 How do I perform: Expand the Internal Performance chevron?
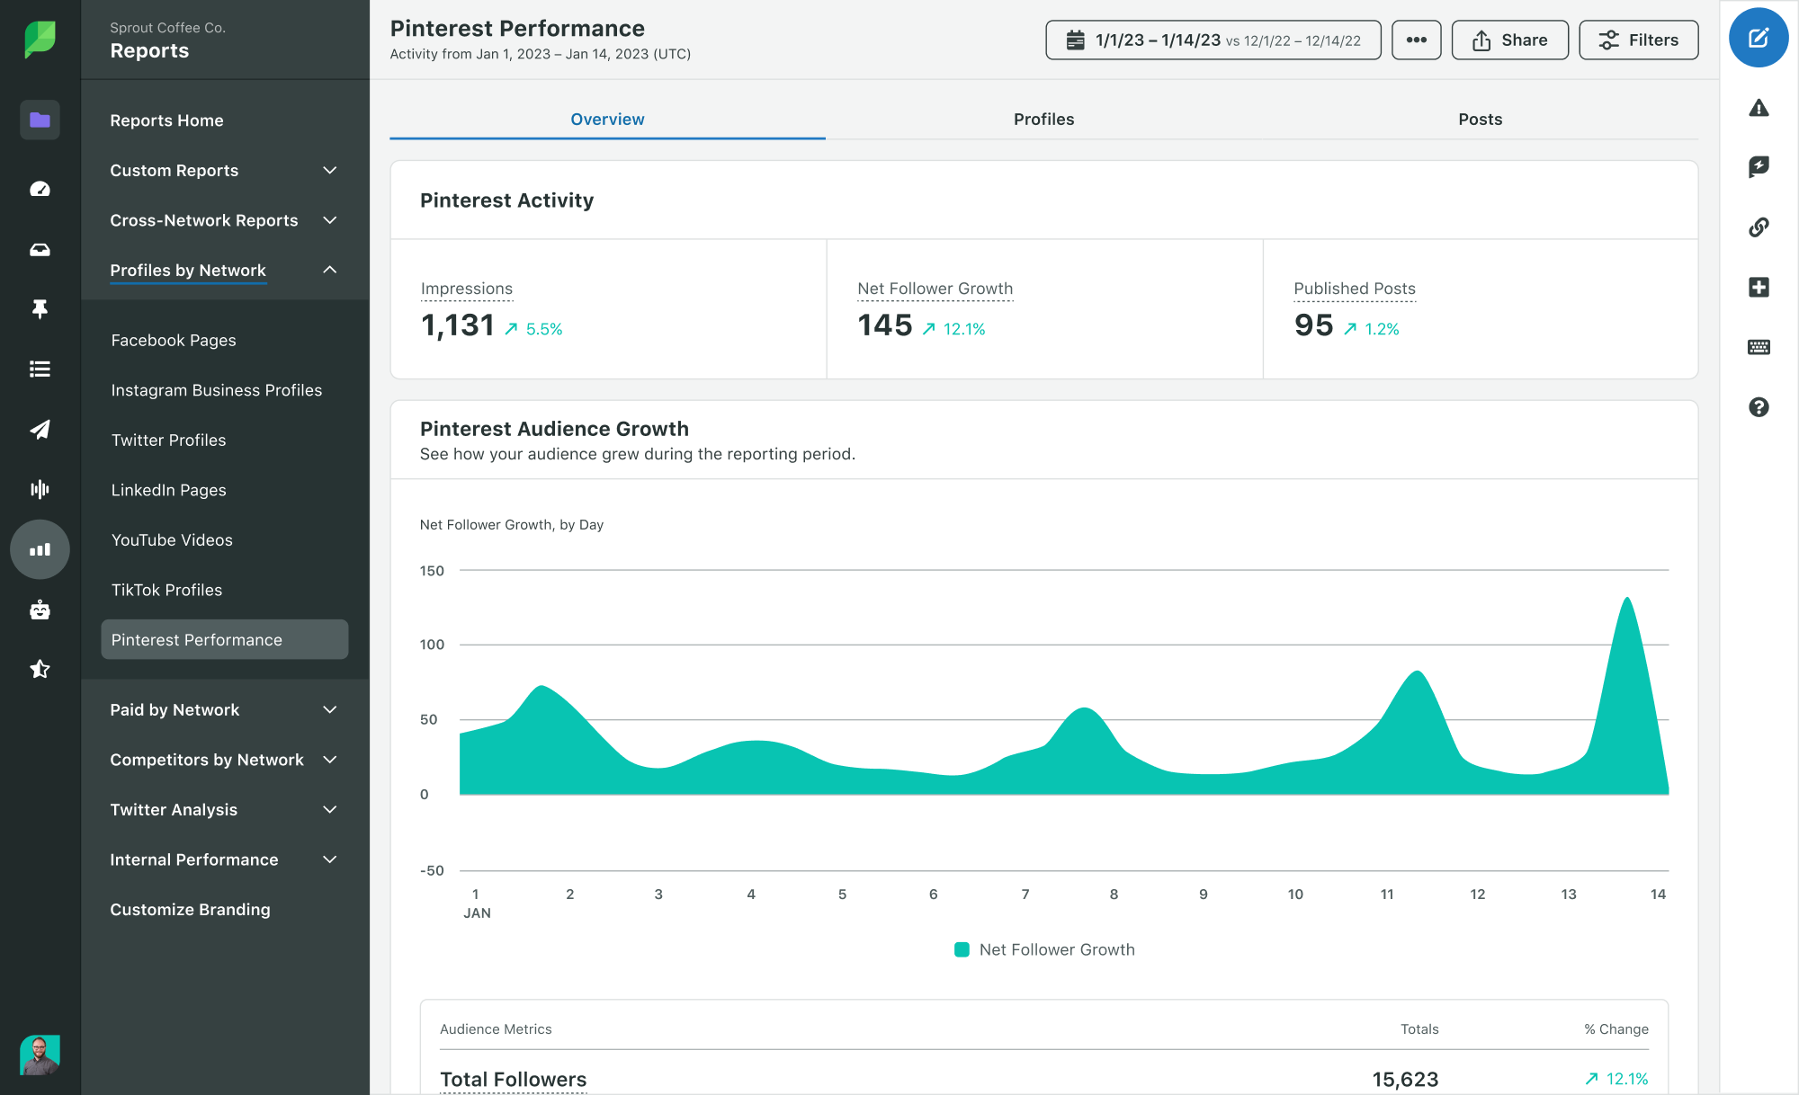330,859
